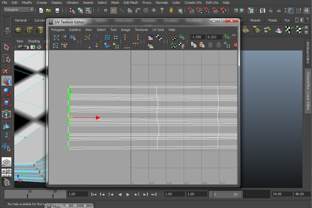Switch to four view layout
The height and width of the screenshot is (208, 312).
pos(7,173)
